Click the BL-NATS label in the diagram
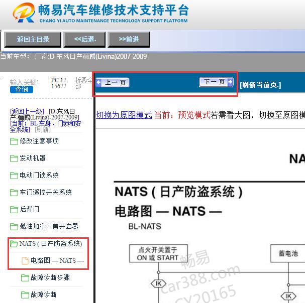The width and height of the screenshot is (305, 303). click(x=145, y=226)
